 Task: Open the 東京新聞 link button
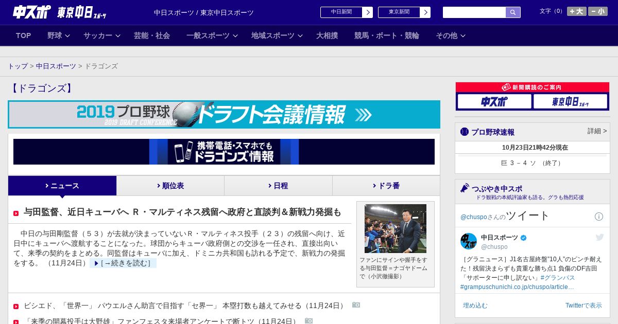coord(404,12)
